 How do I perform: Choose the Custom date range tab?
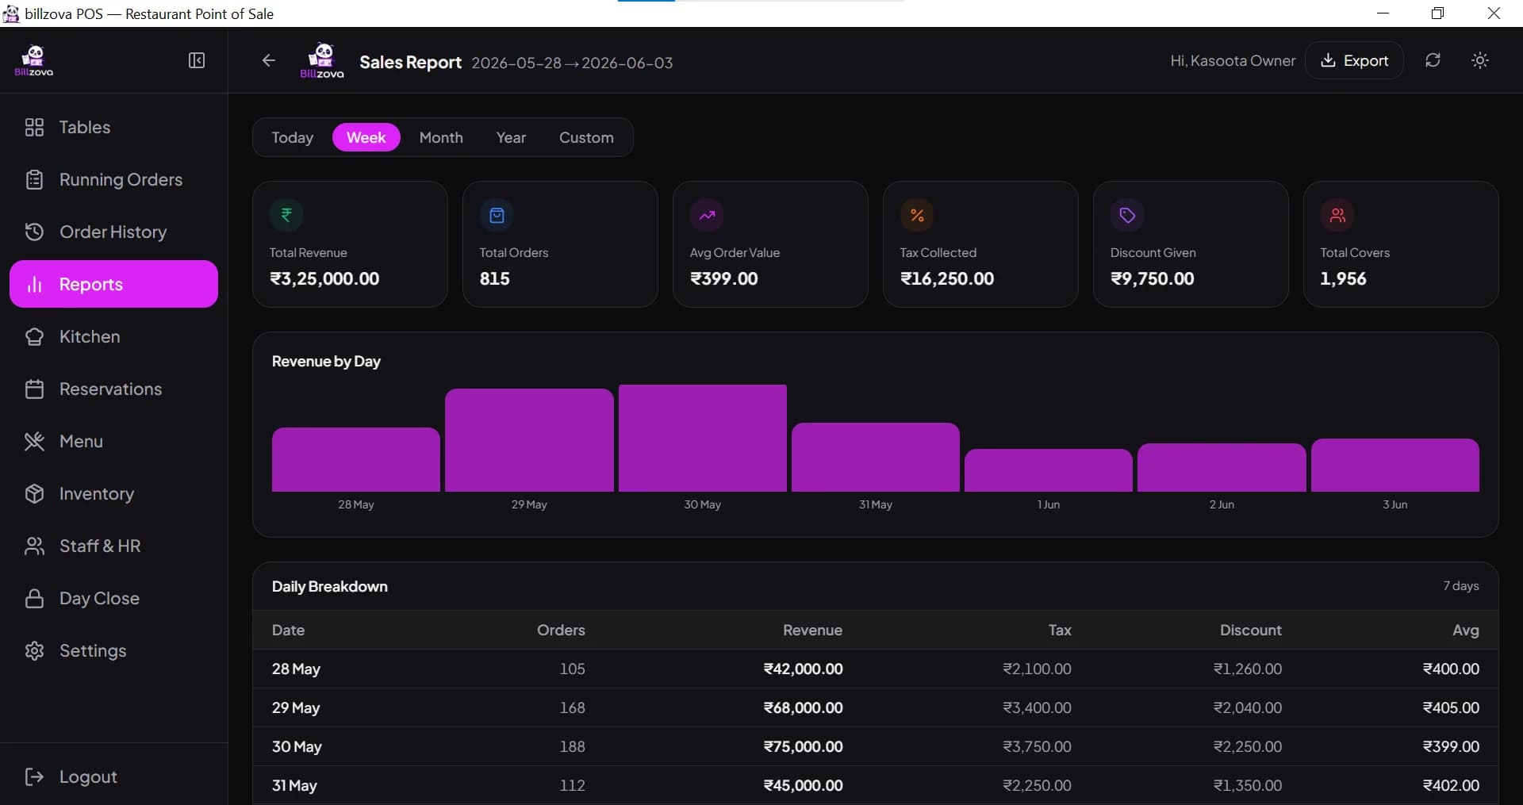586,137
